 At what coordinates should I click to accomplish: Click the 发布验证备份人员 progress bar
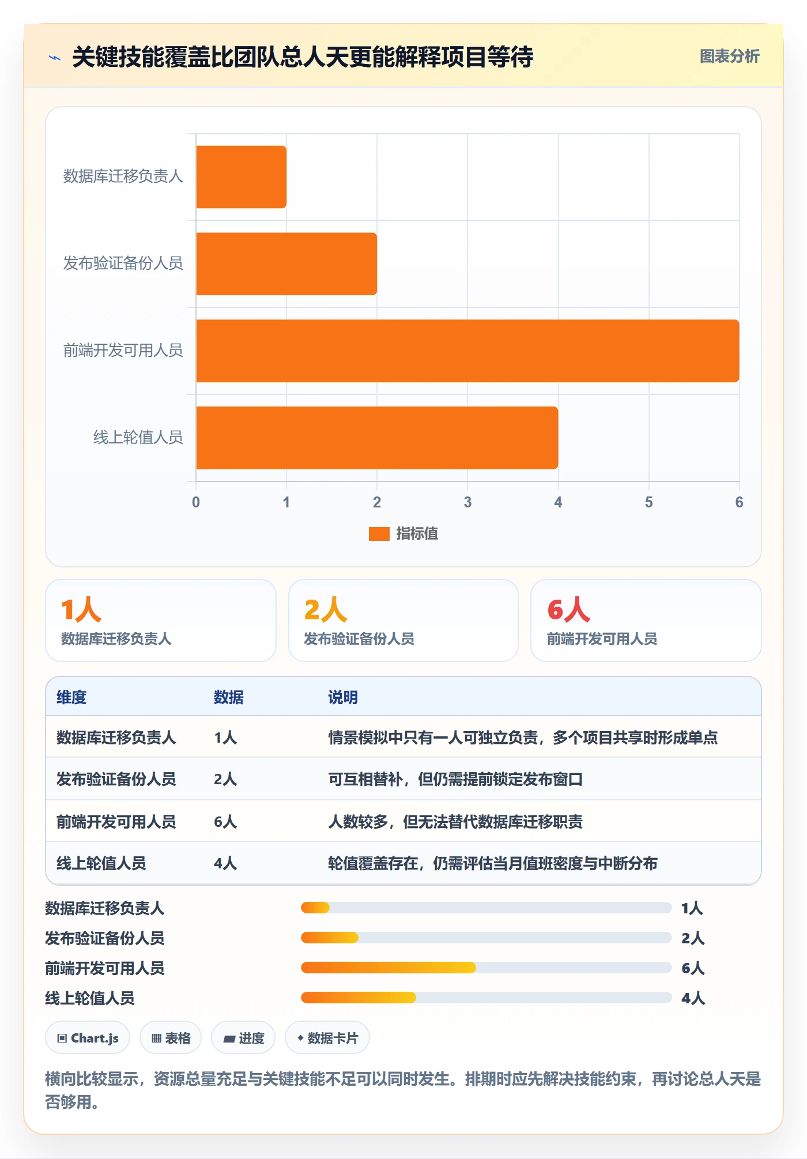click(x=486, y=938)
